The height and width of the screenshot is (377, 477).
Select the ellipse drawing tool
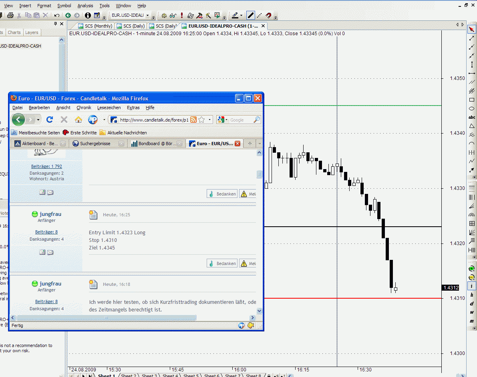[471, 108]
